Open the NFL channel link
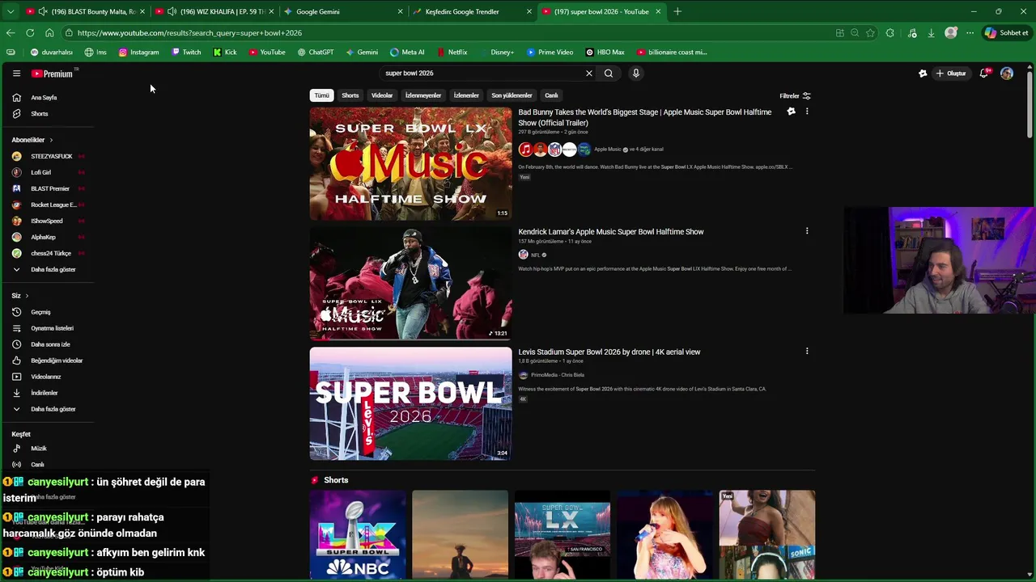The width and height of the screenshot is (1036, 582). (535, 255)
